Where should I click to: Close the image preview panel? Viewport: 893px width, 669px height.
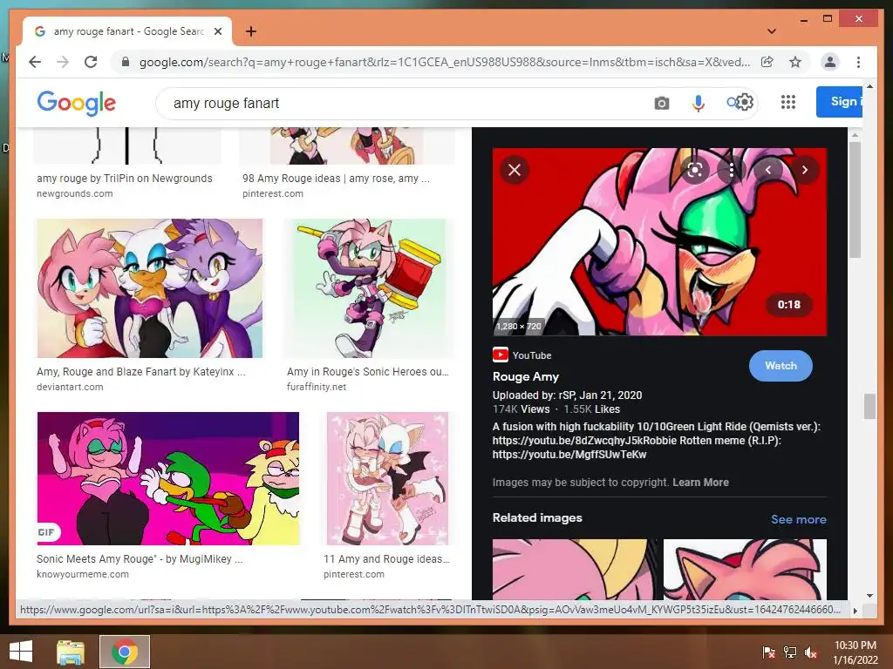point(515,170)
